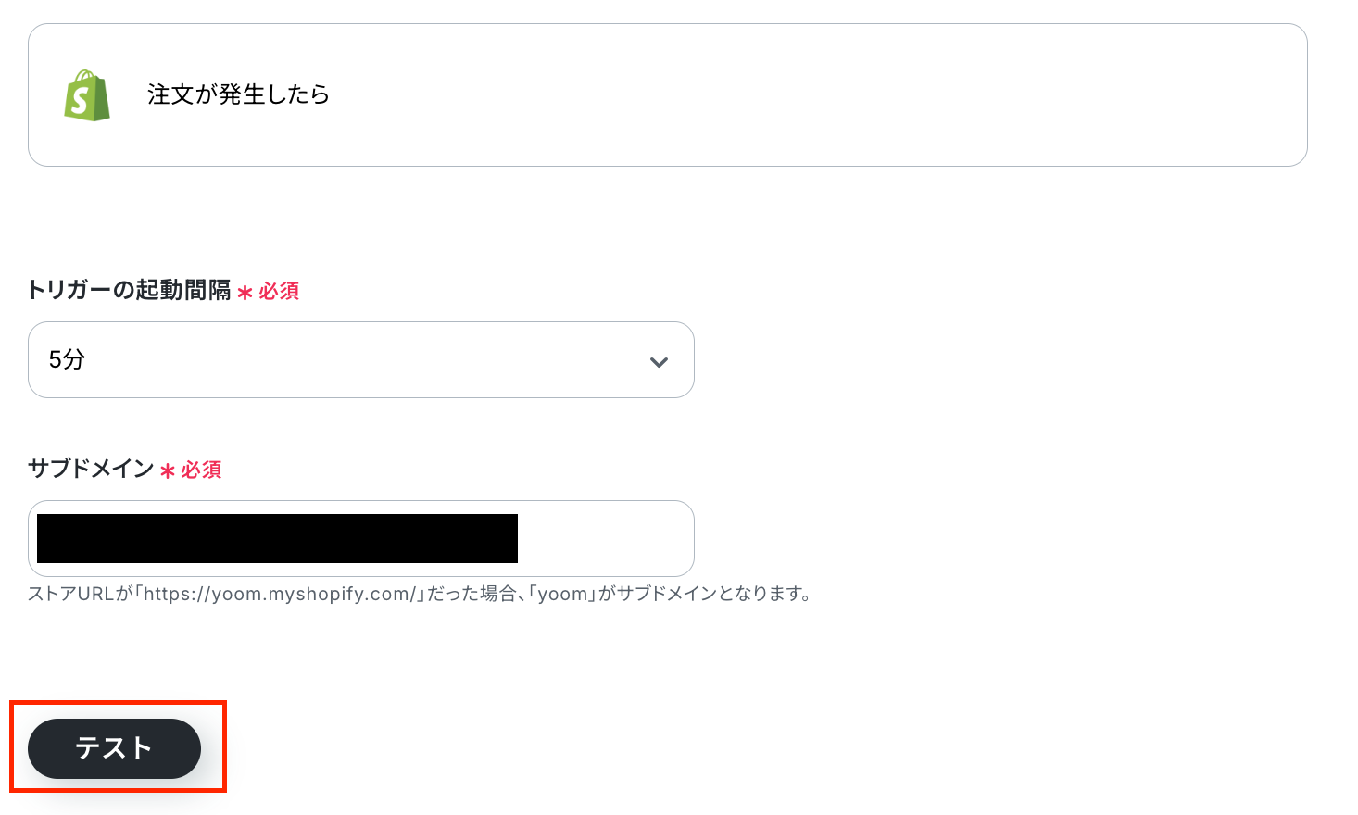Image resolution: width=1358 pixels, height=815 pixels.
Task: Click the https://yoom.myshopify.com/ example URL text
Action: (283, 594)
